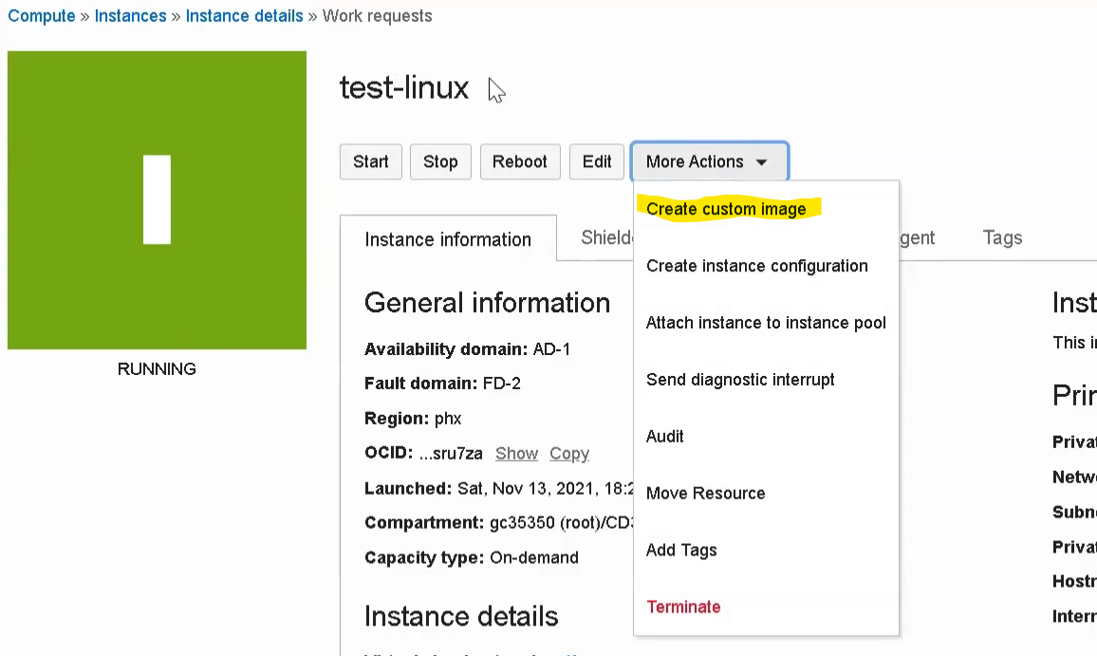Reboot the test-linux instance

[x=520, y=161]
